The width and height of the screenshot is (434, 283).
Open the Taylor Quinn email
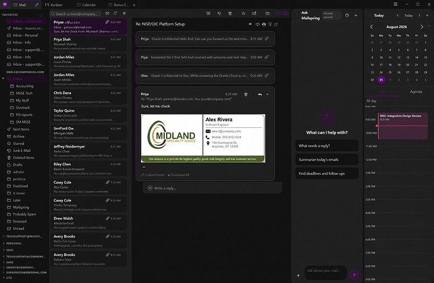[x=88, y=115]
